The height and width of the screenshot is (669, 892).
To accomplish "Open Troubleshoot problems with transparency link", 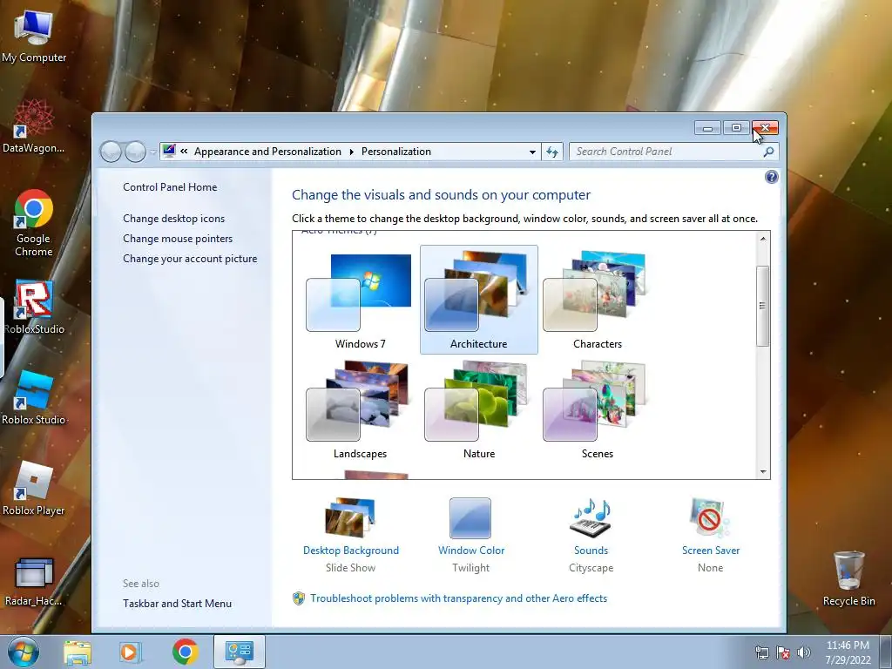I will [x=458, y=598].
